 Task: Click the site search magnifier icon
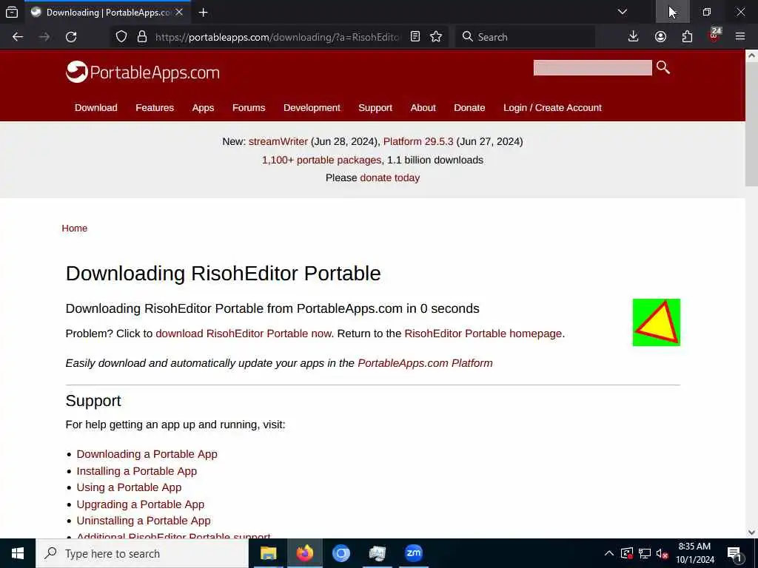click(663, 67)
